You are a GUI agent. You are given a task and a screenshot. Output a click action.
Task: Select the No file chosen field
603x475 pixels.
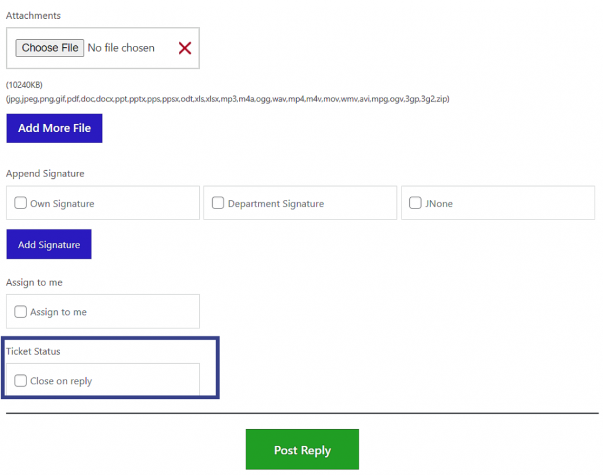tap(121, 48)
